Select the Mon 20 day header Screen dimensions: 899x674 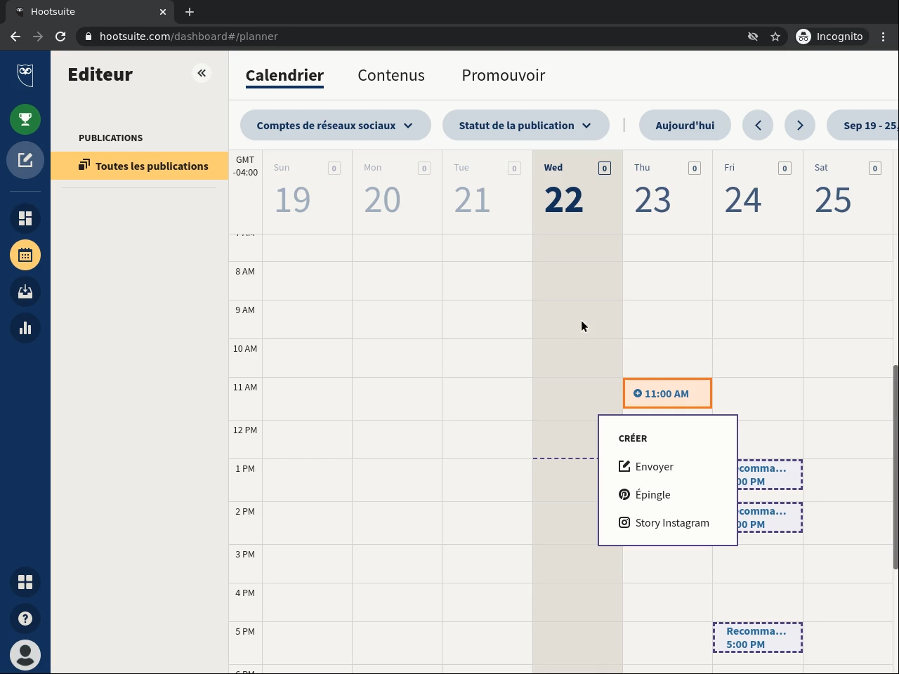click(x=397, y=192)
